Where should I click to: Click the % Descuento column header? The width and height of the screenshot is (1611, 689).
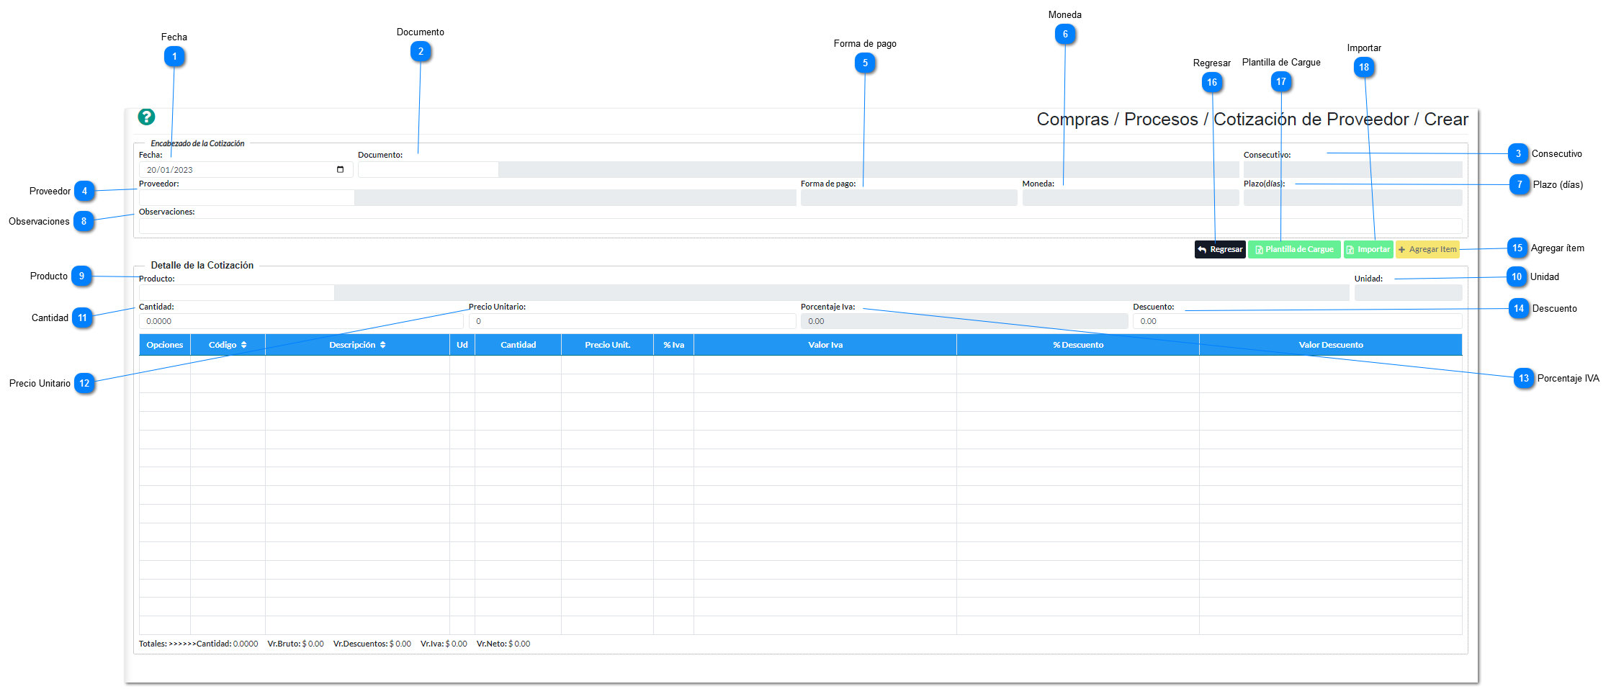coord(1078,345)
